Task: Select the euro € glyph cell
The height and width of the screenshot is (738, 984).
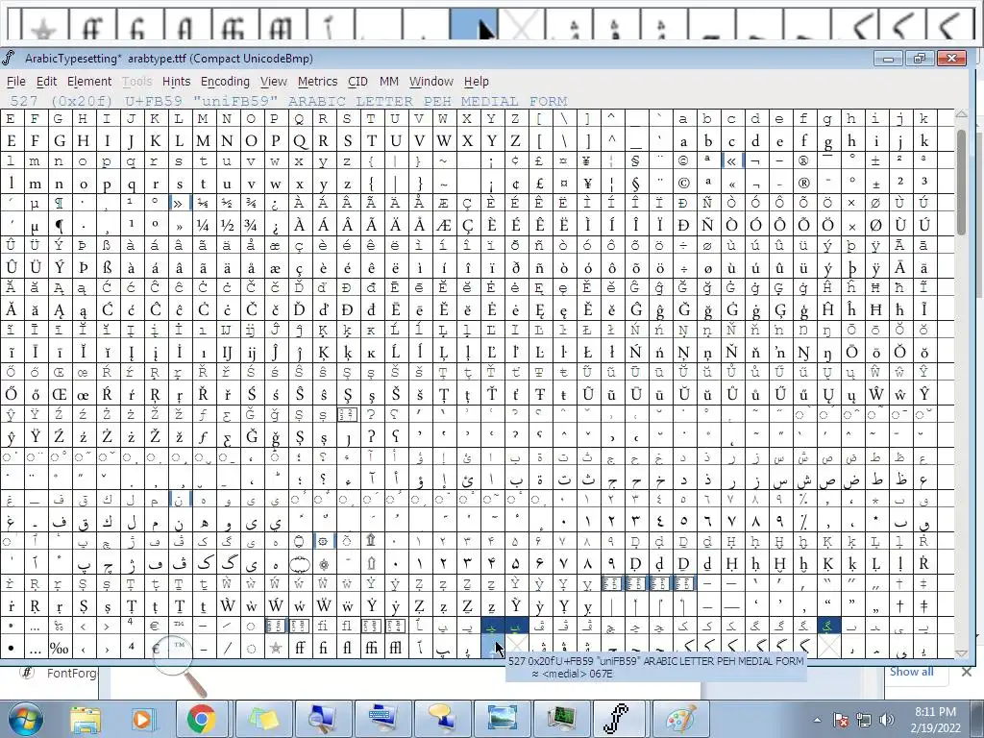Action: [x=155, y=648]
